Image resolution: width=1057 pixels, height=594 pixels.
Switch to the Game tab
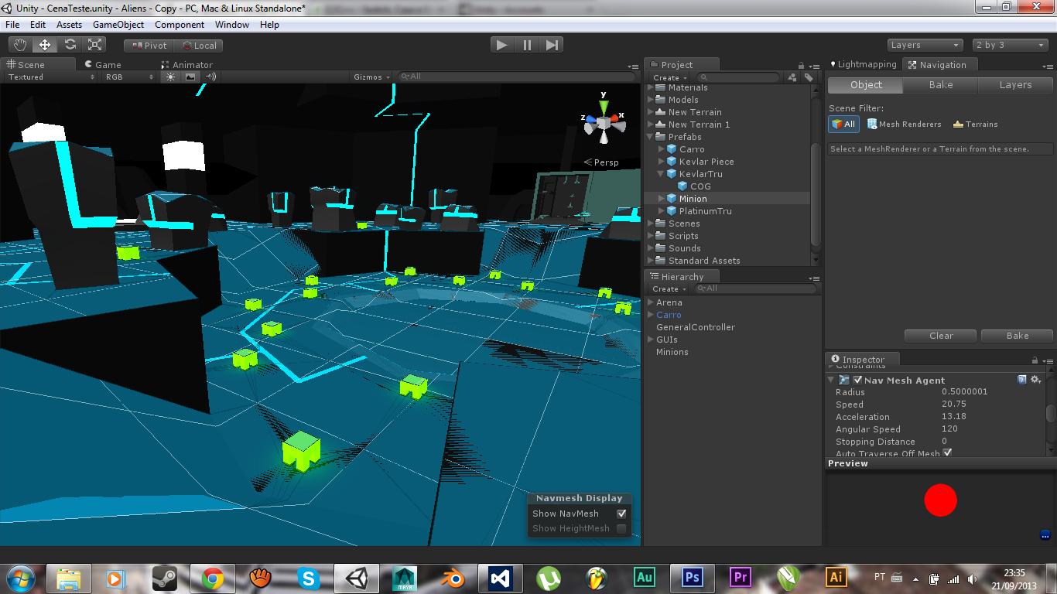102,65
